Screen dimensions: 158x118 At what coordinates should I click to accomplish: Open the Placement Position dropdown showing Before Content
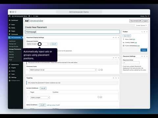coord(38,44)
